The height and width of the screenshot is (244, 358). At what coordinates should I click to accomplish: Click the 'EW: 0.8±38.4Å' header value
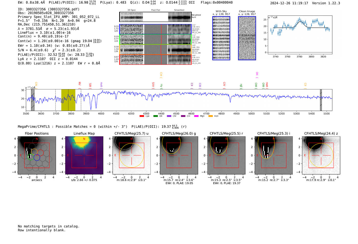click(31, 2)
